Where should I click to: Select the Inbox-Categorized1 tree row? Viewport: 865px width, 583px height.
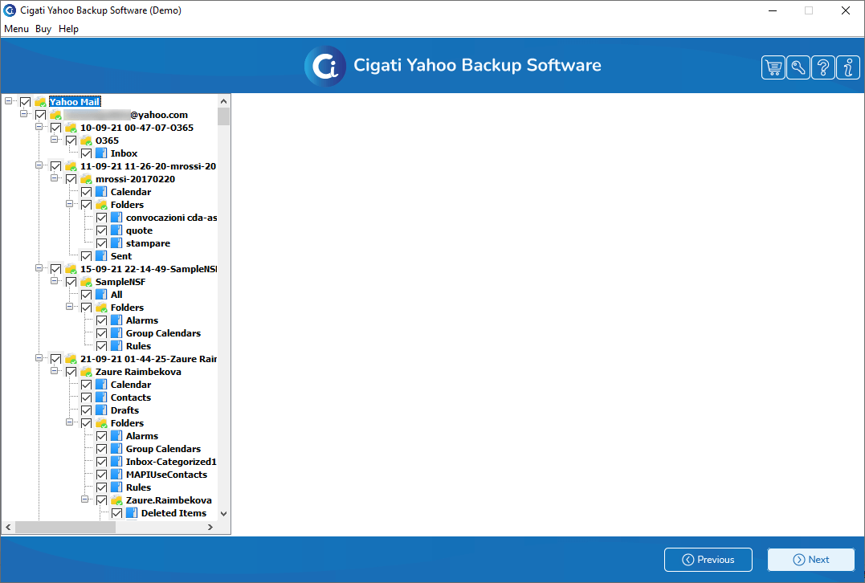click(171, 462)
